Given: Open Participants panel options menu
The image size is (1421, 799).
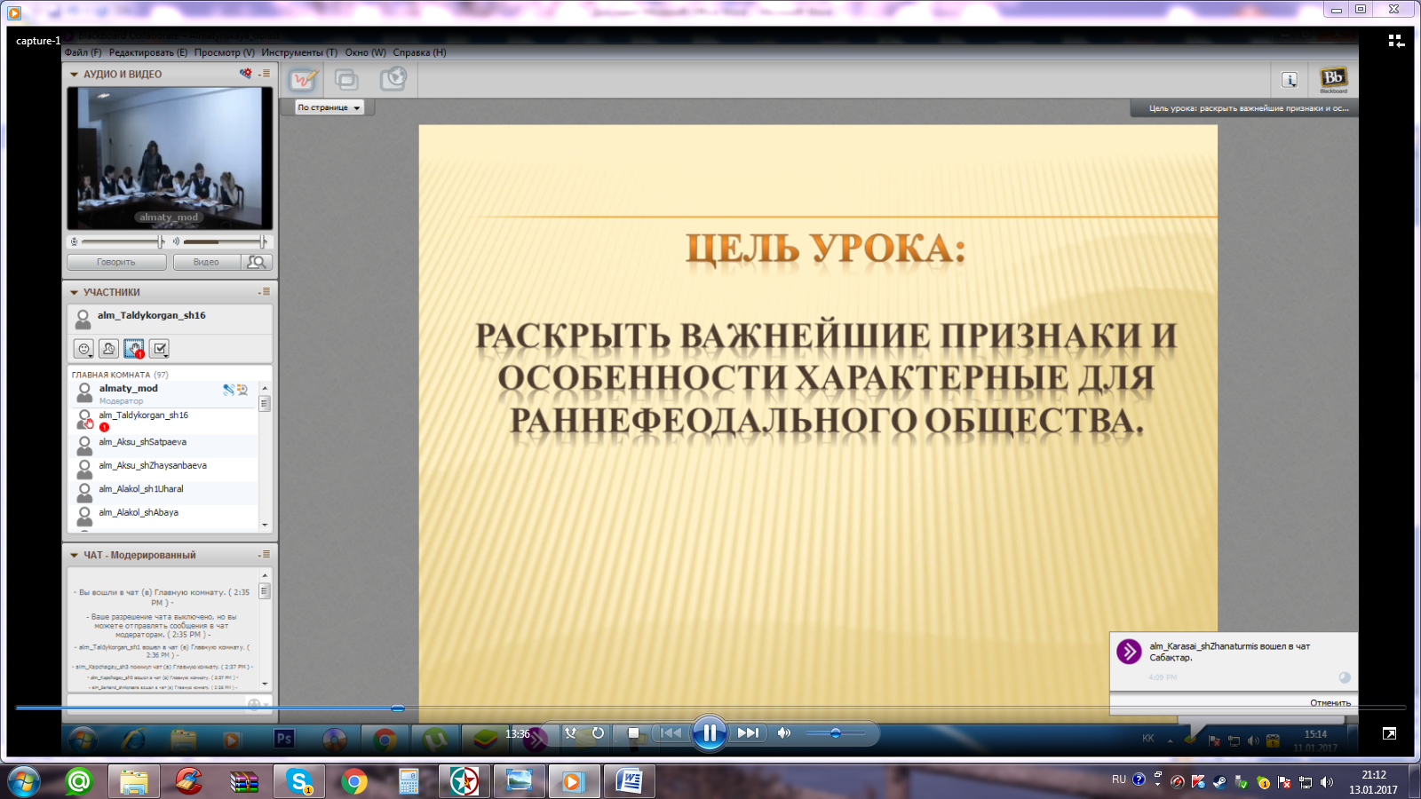Looking at the screenshot, I should (x=265, y=291).
